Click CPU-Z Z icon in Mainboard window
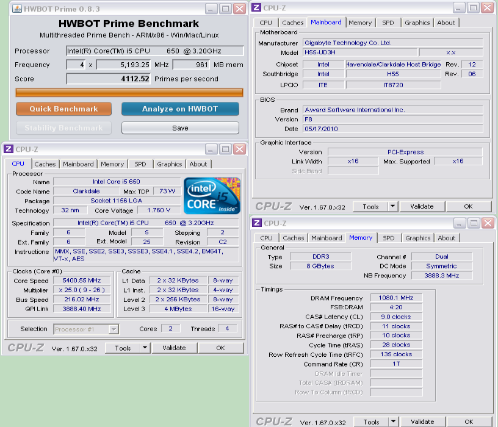This screenshot has height=427, width=498. 256,7
